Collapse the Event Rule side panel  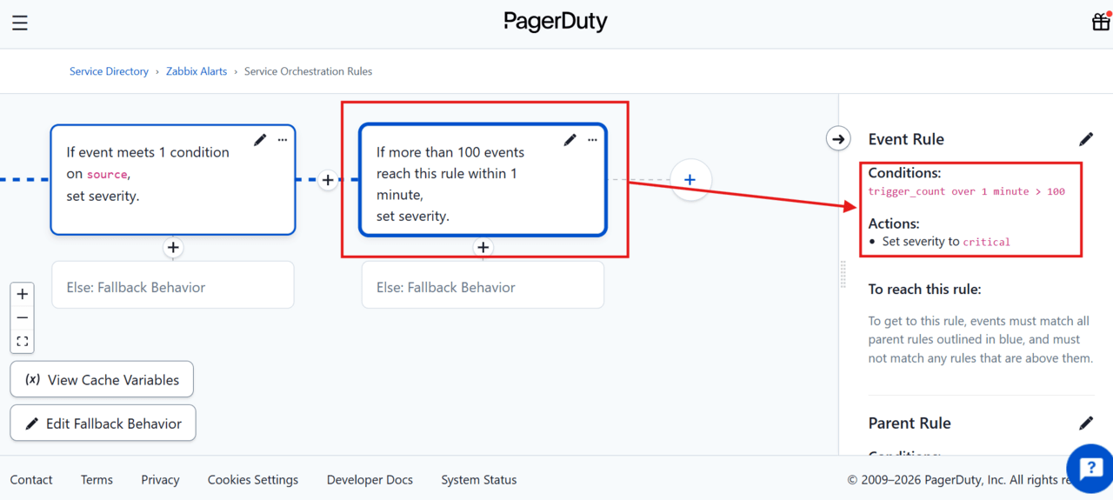pyautogui.click(x=837, y=138)
